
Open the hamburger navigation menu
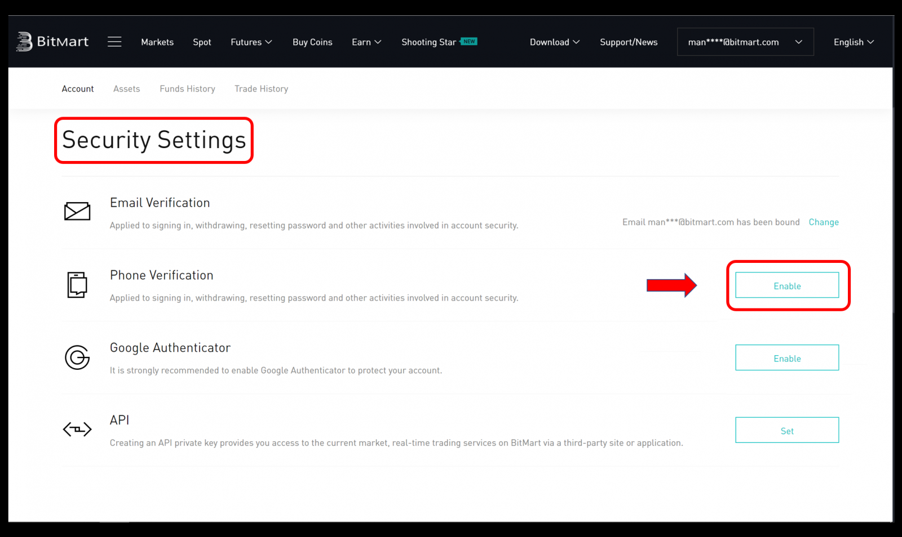(x=114, y=41)
